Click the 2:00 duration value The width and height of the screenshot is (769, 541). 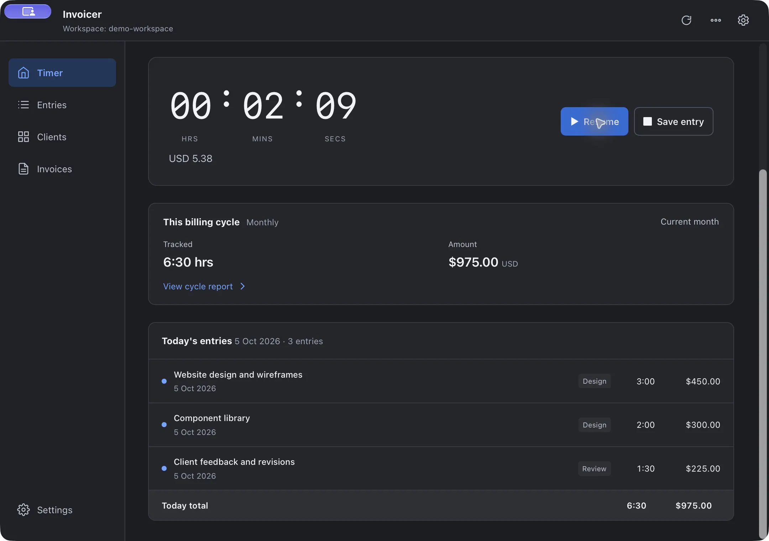coord(645,425)
